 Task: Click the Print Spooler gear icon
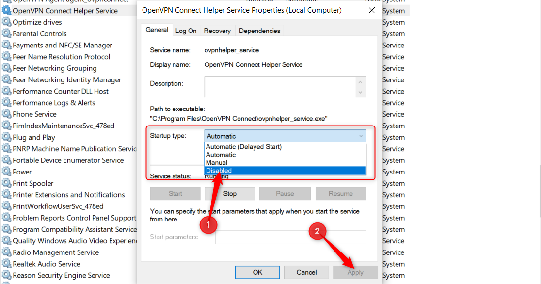coord(7,183)
